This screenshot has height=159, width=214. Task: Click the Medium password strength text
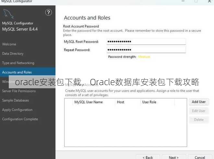click(x=144, y=57)
